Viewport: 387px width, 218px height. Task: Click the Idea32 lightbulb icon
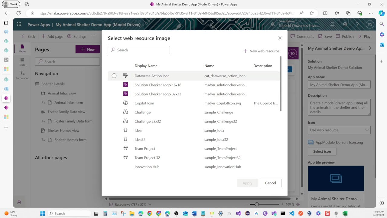(x=125, y=139)
